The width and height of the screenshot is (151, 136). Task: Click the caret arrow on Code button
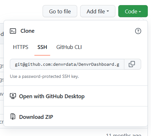[140, 11]
